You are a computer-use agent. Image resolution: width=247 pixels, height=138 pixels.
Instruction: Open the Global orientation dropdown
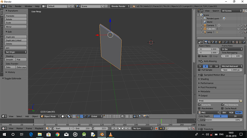click(97, 116)
